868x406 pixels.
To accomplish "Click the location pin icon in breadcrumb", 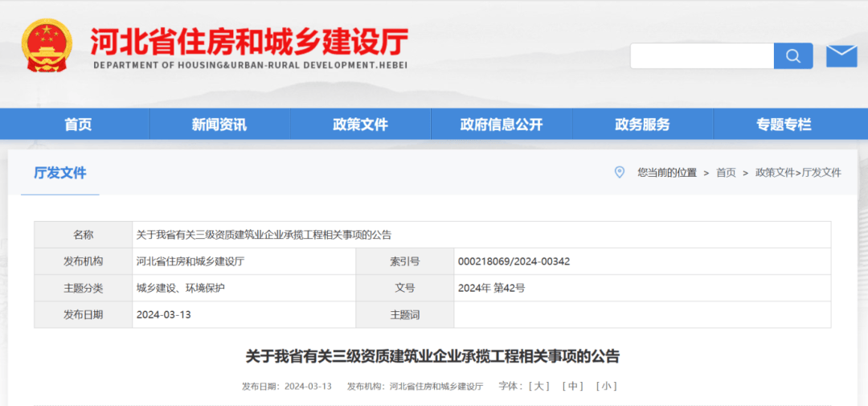I will coord(620,172).
